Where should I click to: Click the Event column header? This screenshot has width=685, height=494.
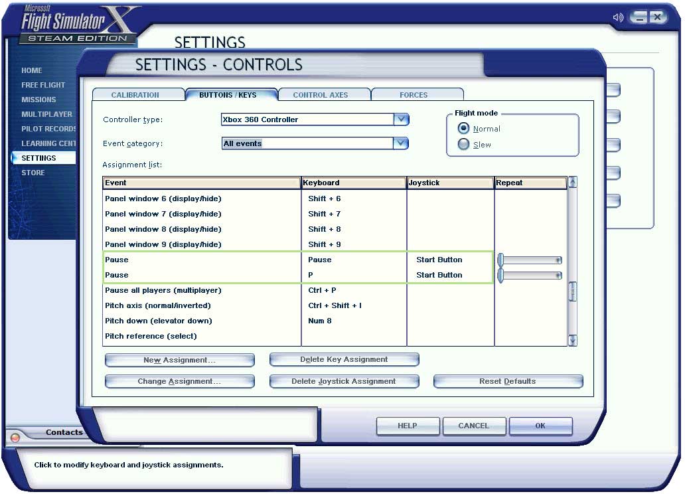point(202,183)
